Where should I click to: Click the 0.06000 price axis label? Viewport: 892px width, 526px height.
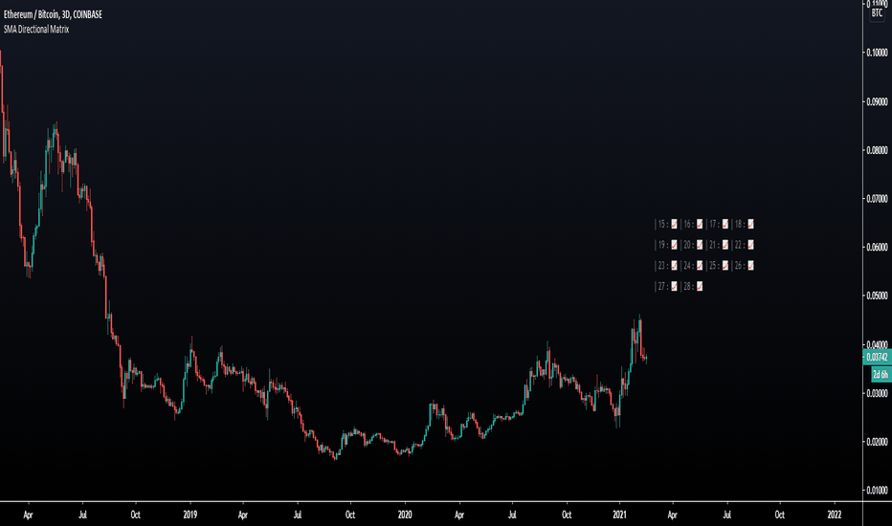(877, 247)
